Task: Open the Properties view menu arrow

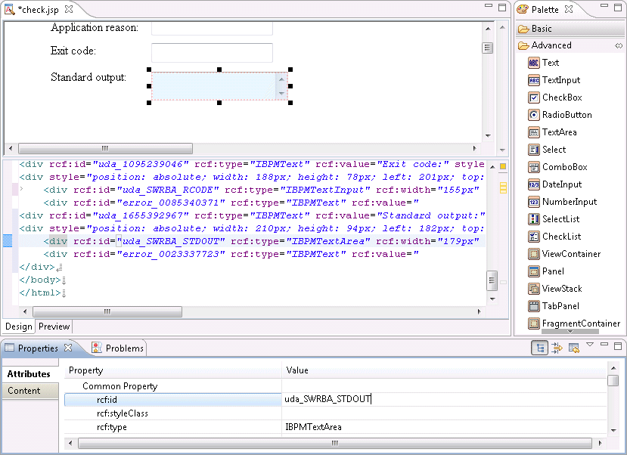Action: click(590, 345)
